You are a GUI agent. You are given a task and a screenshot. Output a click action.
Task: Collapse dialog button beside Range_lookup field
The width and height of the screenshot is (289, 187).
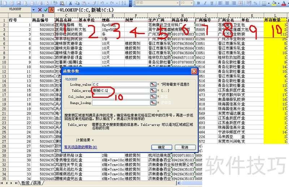153,103
